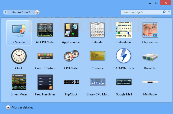Select the DriveInfo gadget
The width and height of the screenshot is (173, 114).
pyautogui.click(x=150, y=56)
